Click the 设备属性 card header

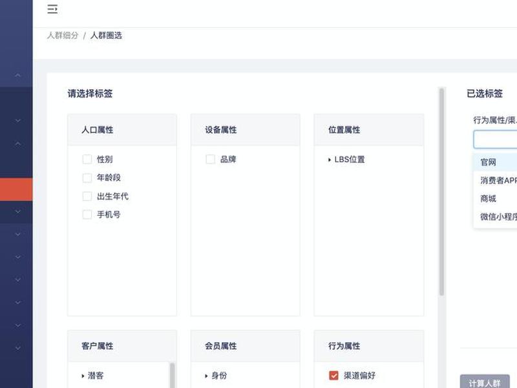pyautogui.click(x=246, y=130)
